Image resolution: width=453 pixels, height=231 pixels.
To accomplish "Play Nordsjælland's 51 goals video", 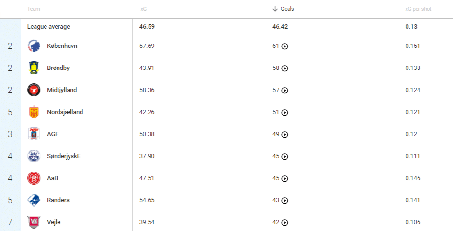I will pos(285,113).
